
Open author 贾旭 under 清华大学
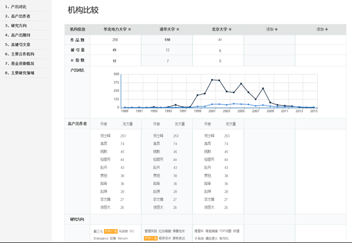point(156,176)
